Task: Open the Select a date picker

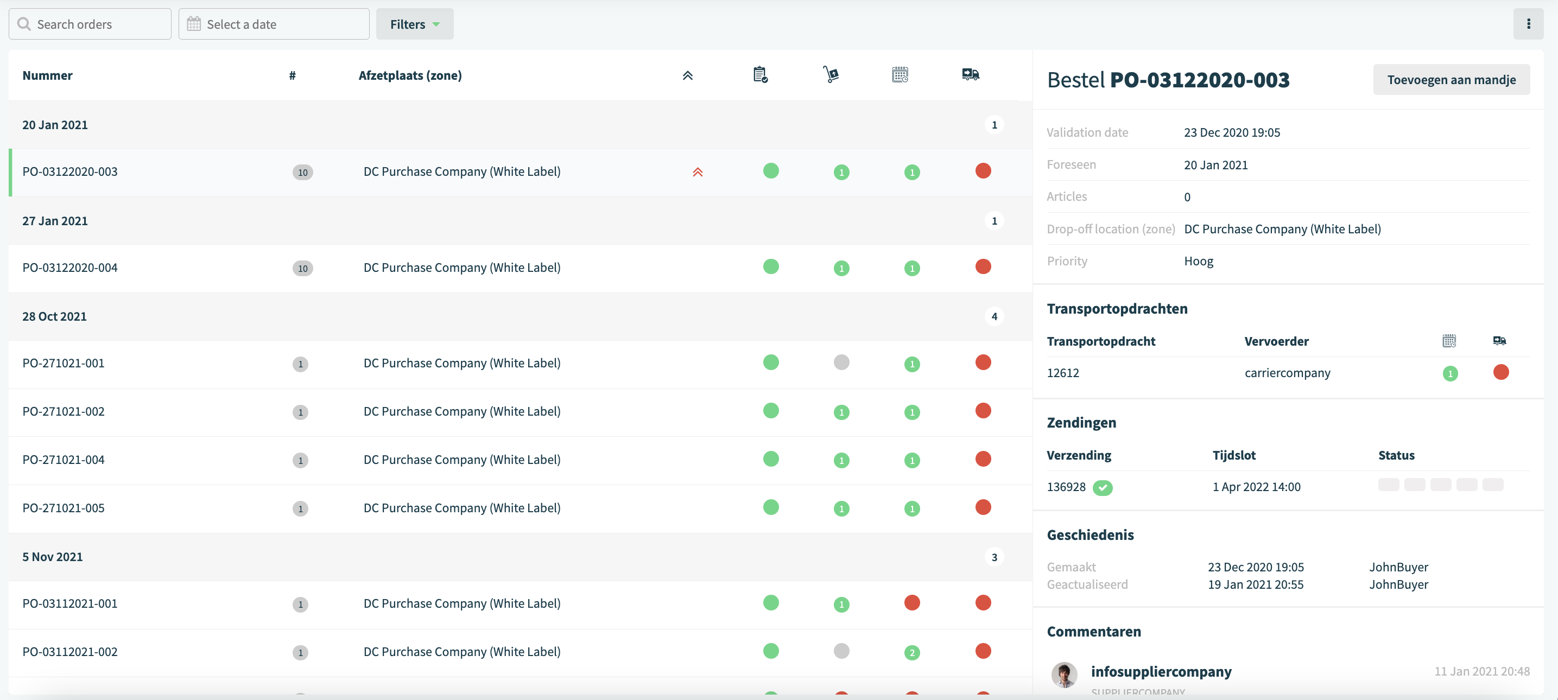Action: (274, 24)
